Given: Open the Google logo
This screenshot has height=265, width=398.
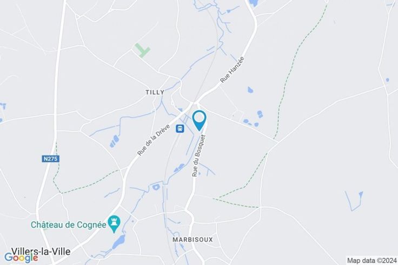Looking at the screenshot, I should coord(21,258).
